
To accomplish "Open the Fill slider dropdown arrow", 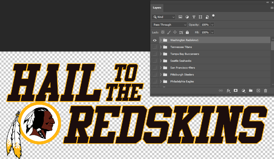I will 212,32.
